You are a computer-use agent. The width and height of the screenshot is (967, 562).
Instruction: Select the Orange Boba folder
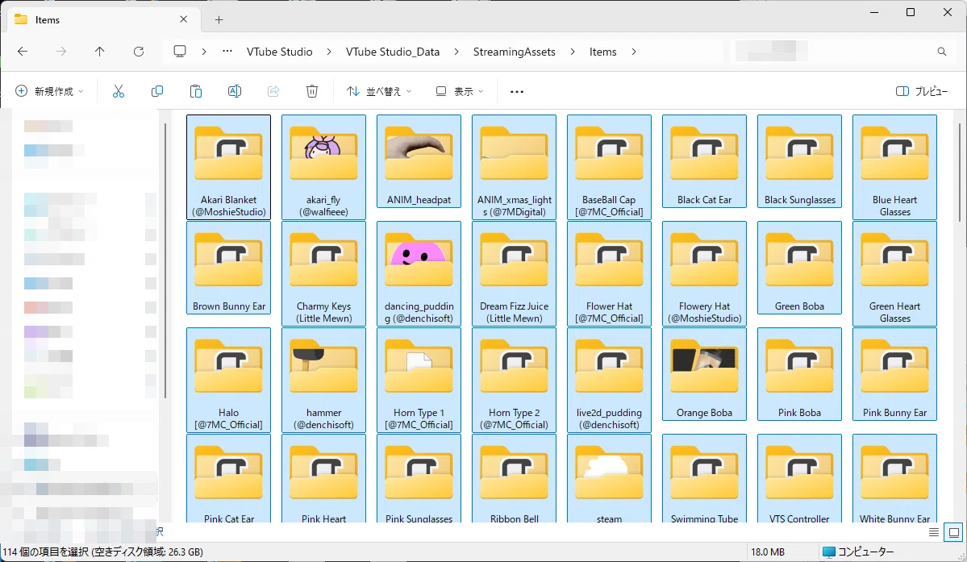coord(704,374)
